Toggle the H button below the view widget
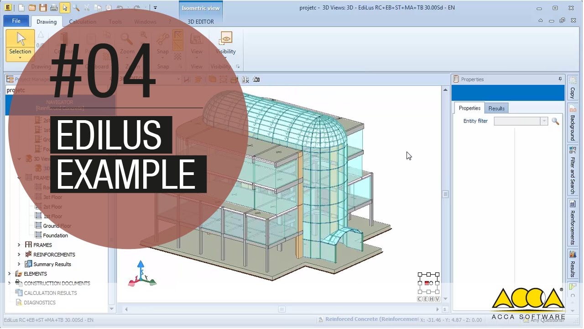The image size is (584, 329). [432, 299]
